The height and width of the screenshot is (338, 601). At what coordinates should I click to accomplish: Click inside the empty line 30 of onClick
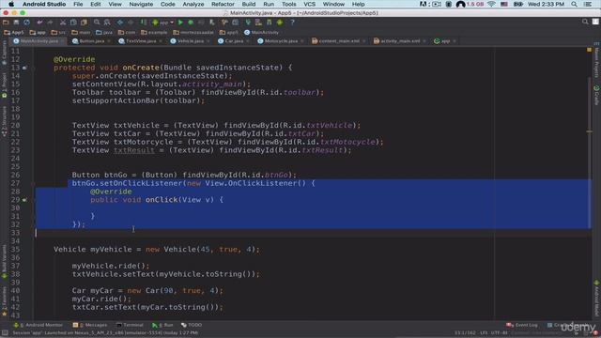click(x=313, y=208)
